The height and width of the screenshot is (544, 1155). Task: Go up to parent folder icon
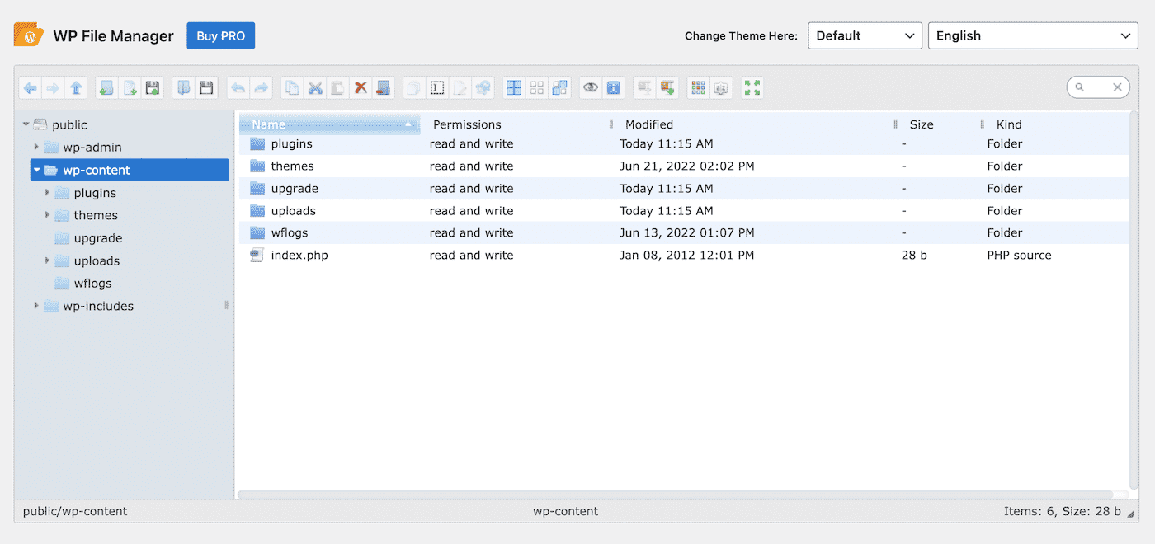(x=77, y=87)
